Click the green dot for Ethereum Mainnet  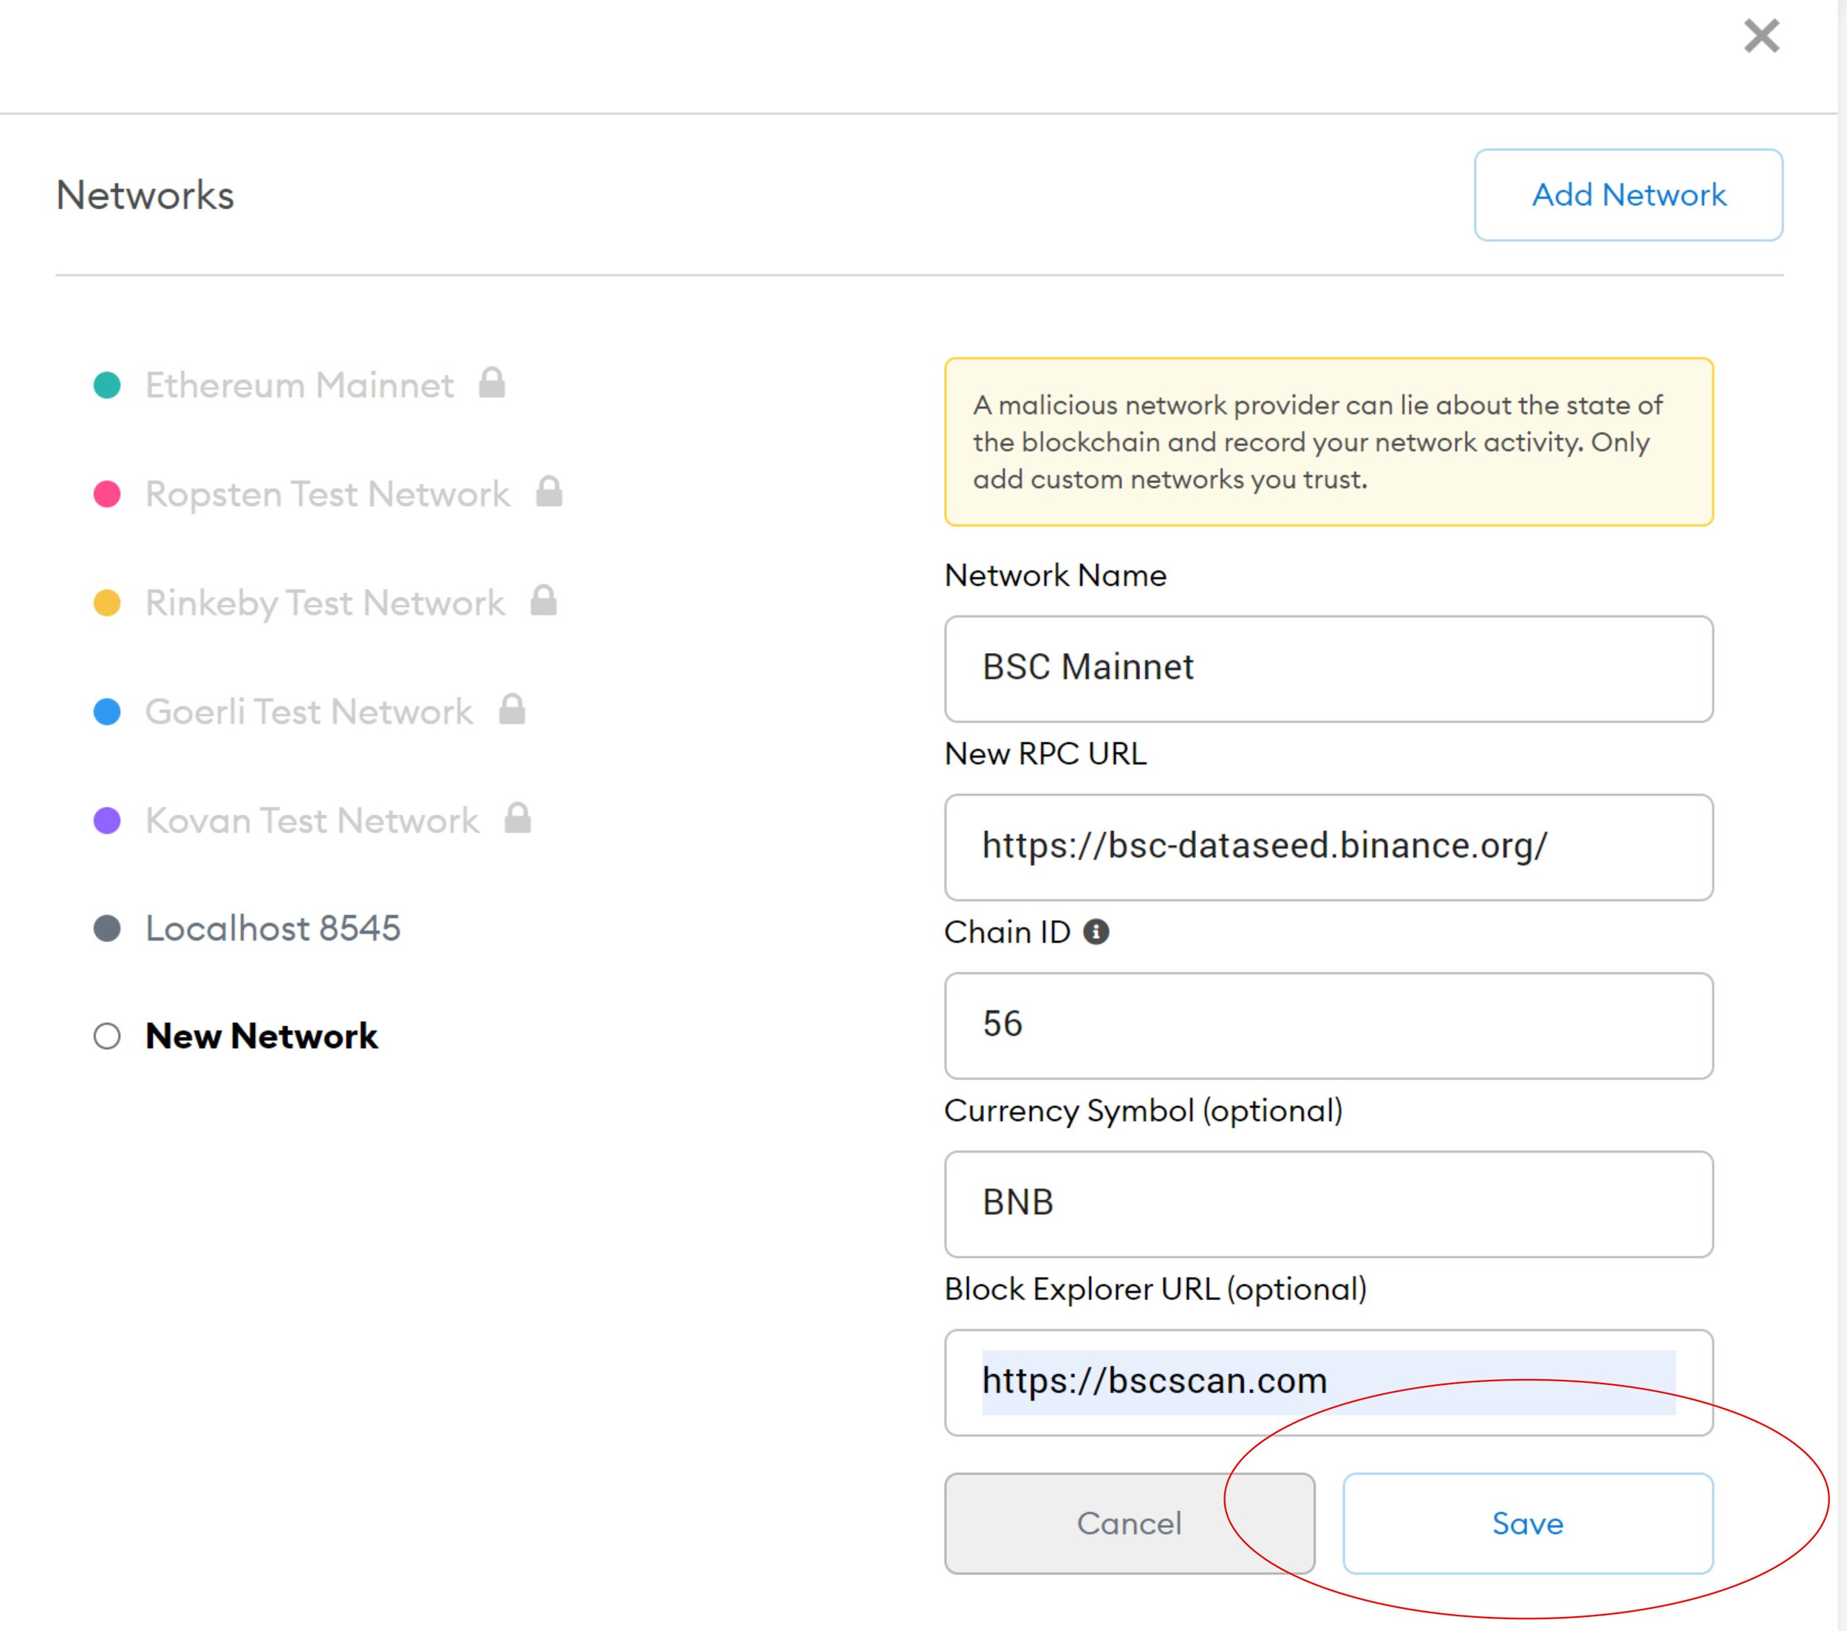(106, 385)
